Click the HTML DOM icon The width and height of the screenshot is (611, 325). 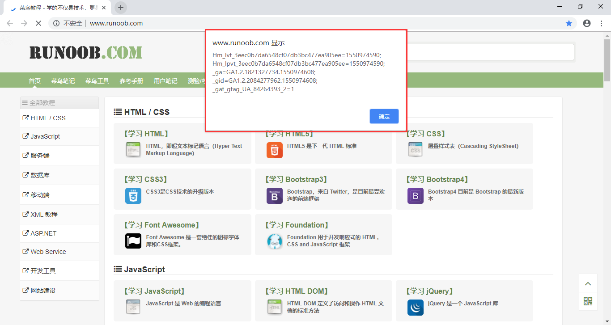point(274,307)
